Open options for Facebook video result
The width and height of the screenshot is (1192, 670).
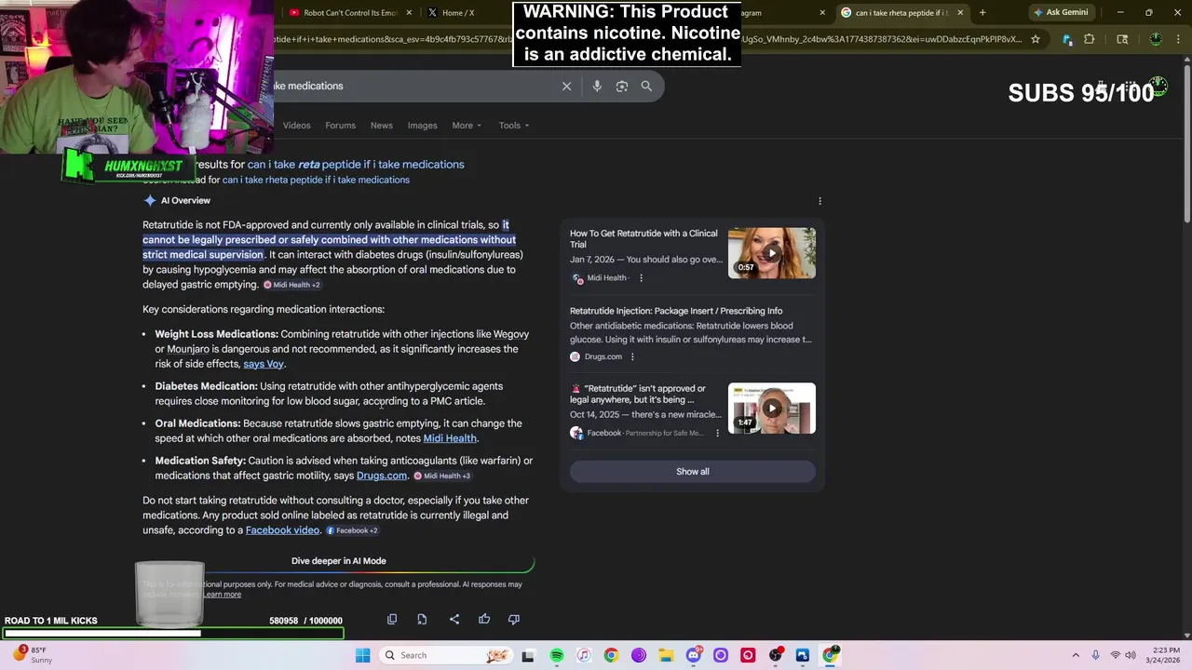(717, 433)
